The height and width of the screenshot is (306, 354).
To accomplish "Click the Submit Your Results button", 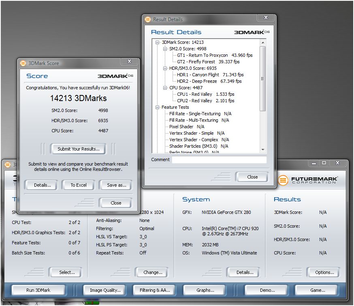I will pyautogui.click(x=78, y=149).
